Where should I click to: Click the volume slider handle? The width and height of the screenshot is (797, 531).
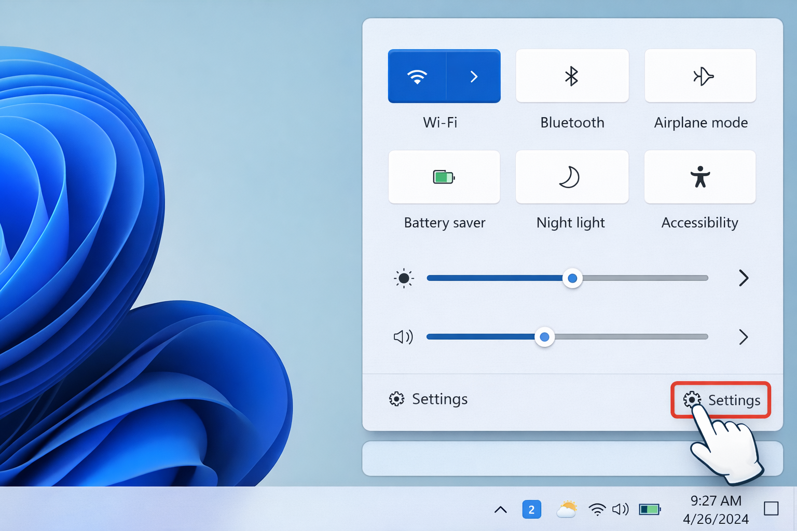point(544,337)
